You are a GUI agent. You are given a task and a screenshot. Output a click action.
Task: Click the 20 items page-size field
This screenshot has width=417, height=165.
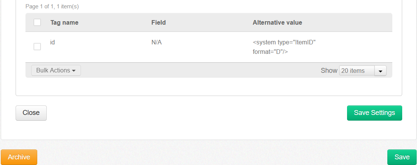pos(357,71)
